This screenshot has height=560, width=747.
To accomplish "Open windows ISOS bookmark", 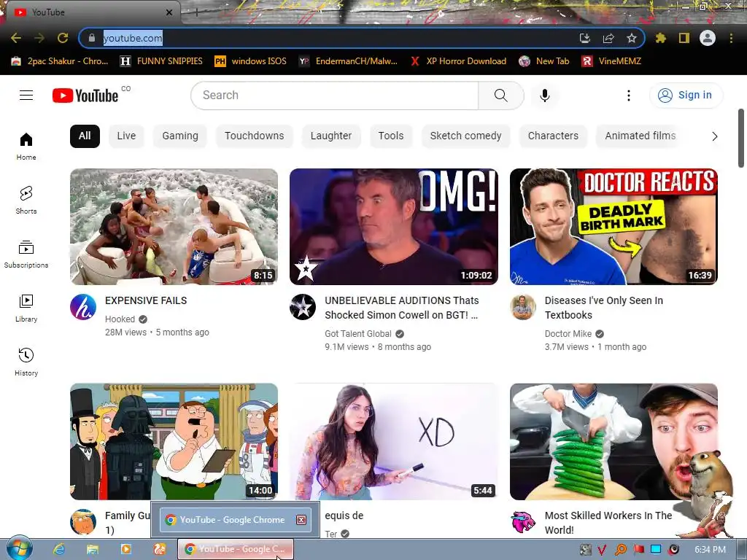I will click(251, 61).
